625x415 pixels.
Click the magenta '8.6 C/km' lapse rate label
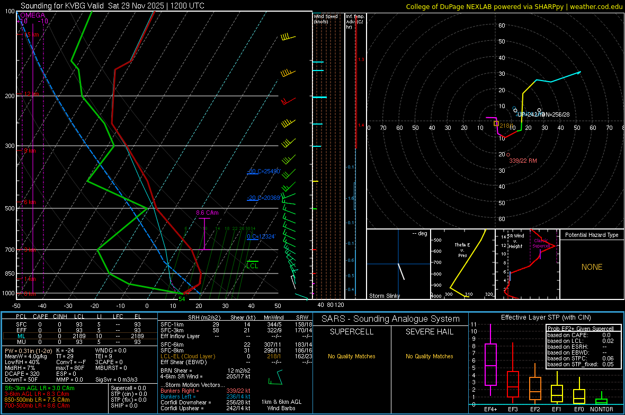pos(207,213)
